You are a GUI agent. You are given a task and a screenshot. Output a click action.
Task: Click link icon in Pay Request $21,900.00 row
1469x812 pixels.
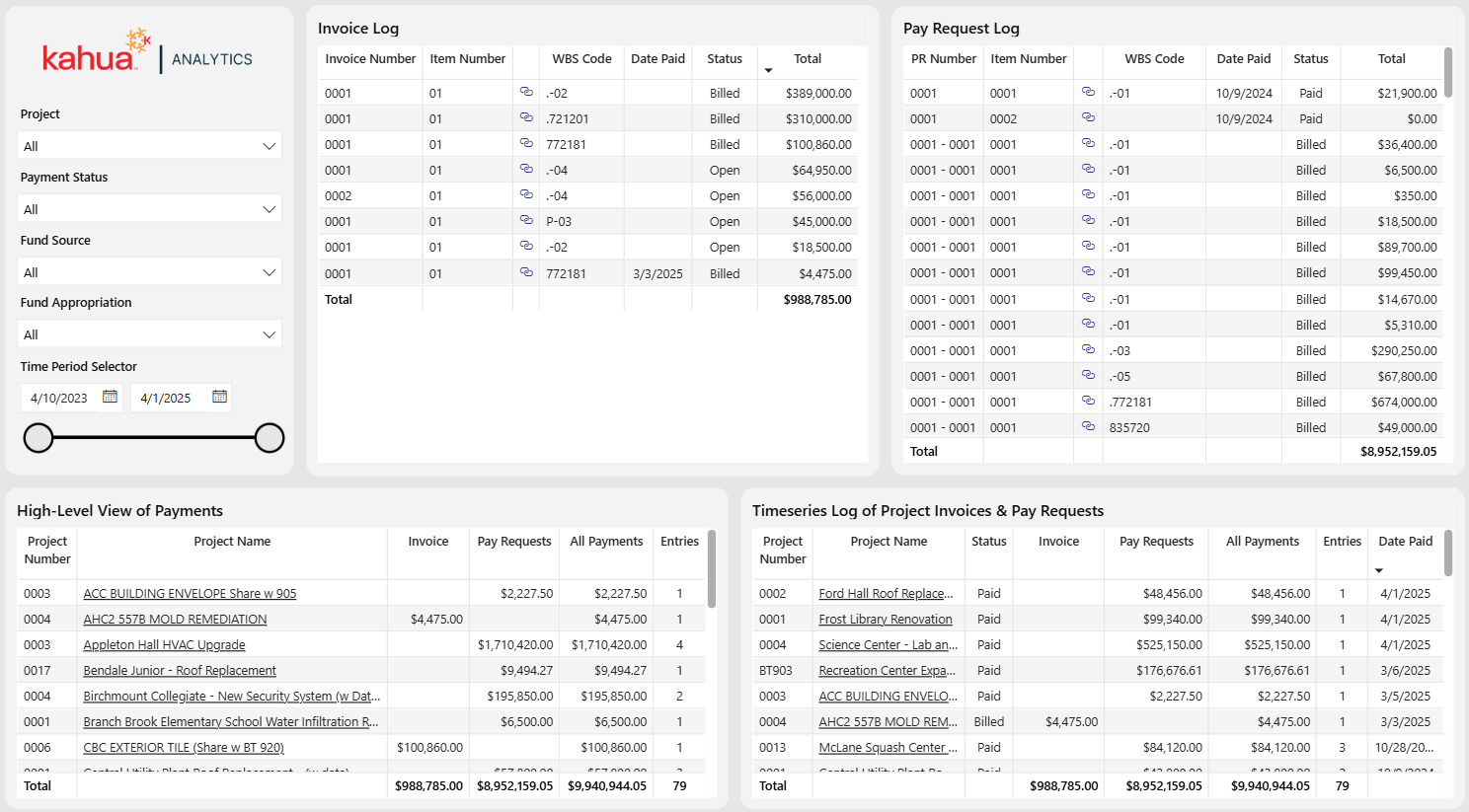(x=1088, y=93)
